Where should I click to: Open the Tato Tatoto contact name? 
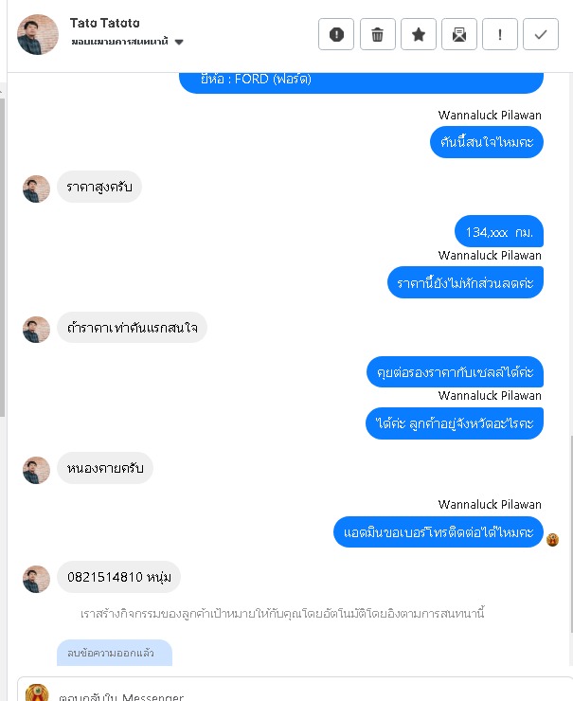click(x=104, y=23)
